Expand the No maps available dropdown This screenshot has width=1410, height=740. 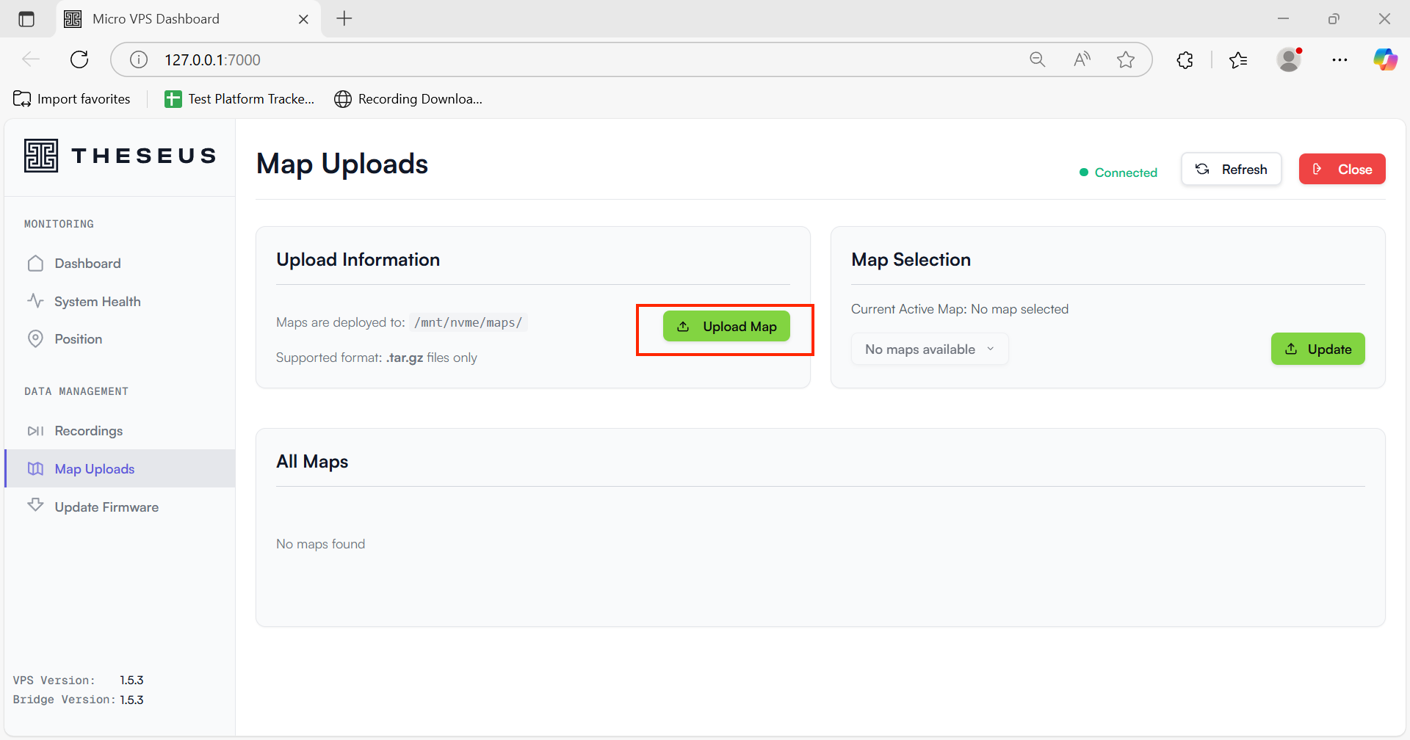(929, 349)
